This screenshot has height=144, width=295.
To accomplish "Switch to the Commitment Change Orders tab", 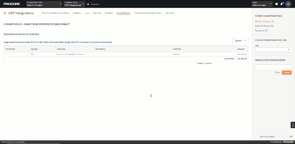I will click(x=147, y=13).
